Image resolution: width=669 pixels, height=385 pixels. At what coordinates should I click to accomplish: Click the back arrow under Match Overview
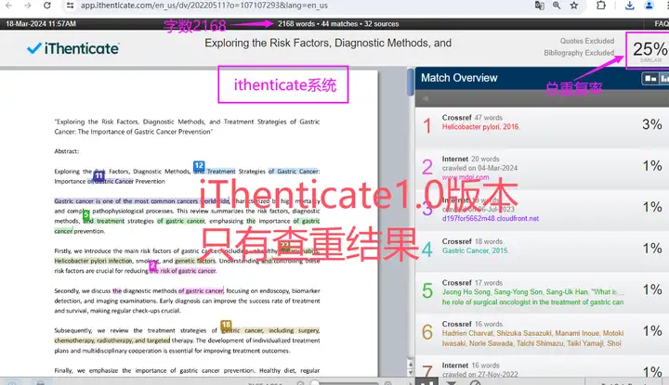tap(425, 98)
